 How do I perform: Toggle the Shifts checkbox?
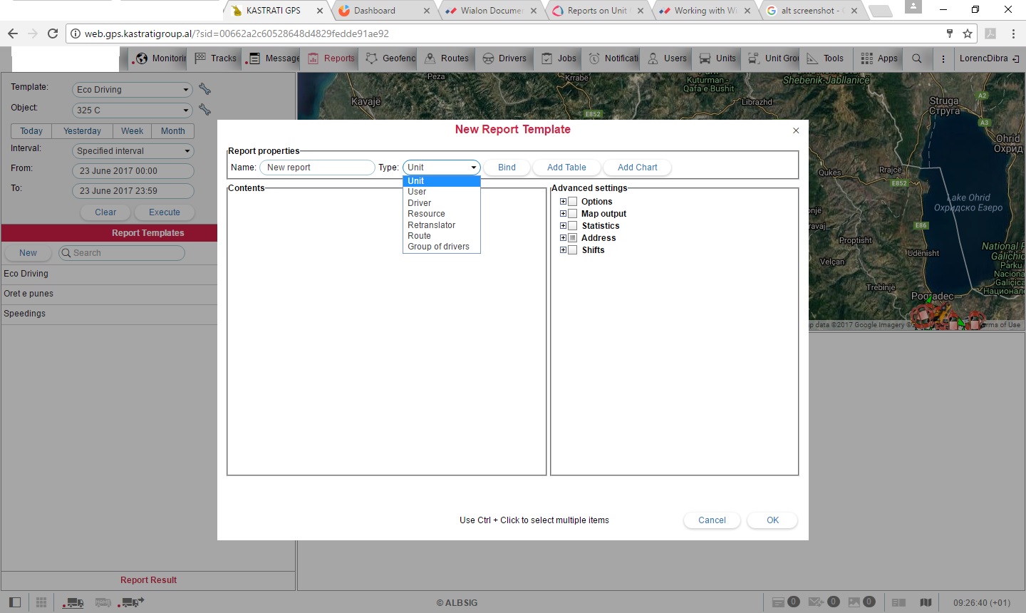coord(572,250)
